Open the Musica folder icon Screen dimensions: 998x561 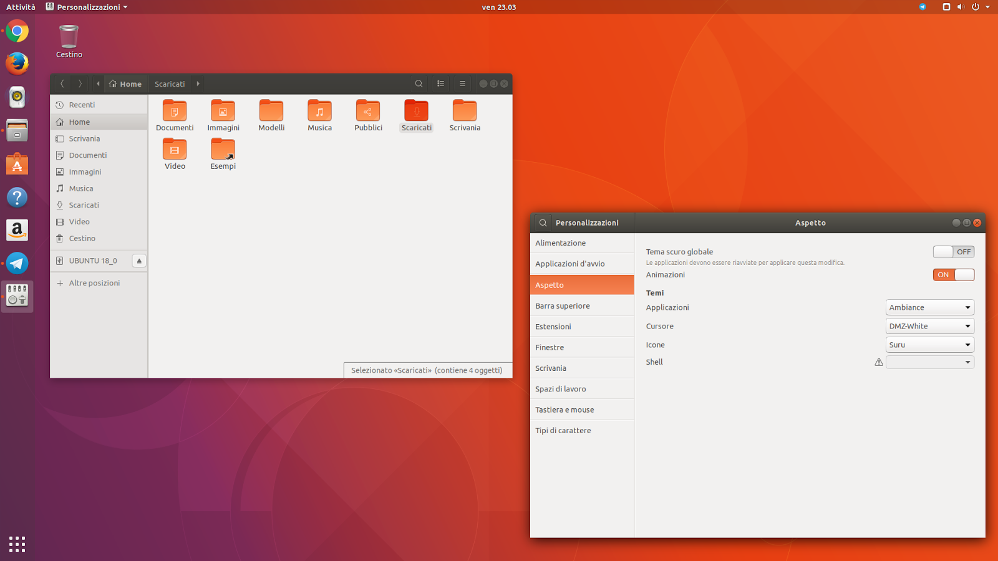click(319, 110)
